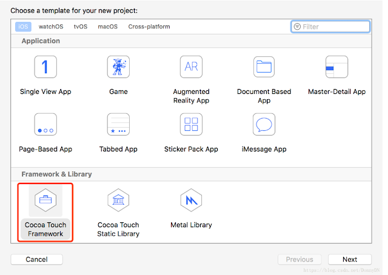Image resolution: width=388 pixels, height=275 pixels.
Task: Click the Master-Detail App label
Action: tap(337, 91)
